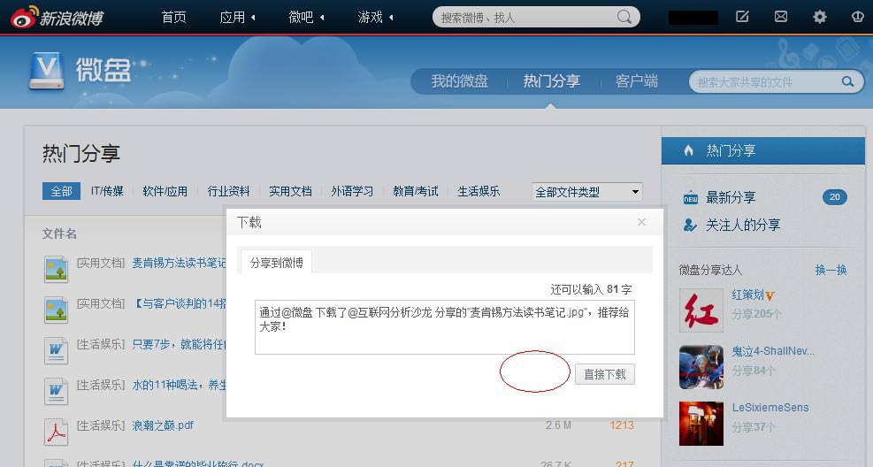Click the flame icon beside 热门分享 sidebar
Viewport: 873px width, 467px height.
pos(689,150)
